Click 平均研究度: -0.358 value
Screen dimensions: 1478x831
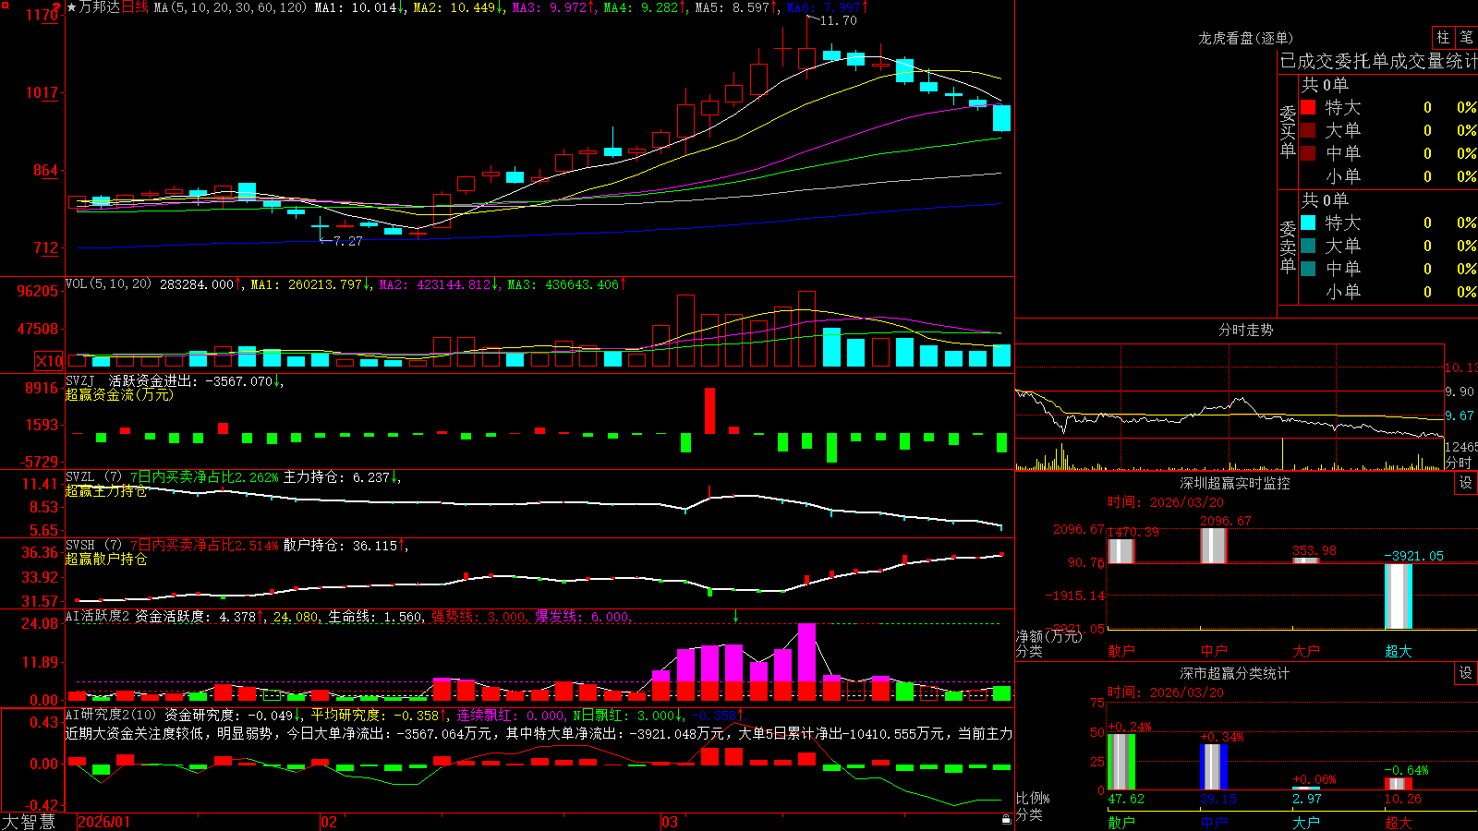pos(374,715)
